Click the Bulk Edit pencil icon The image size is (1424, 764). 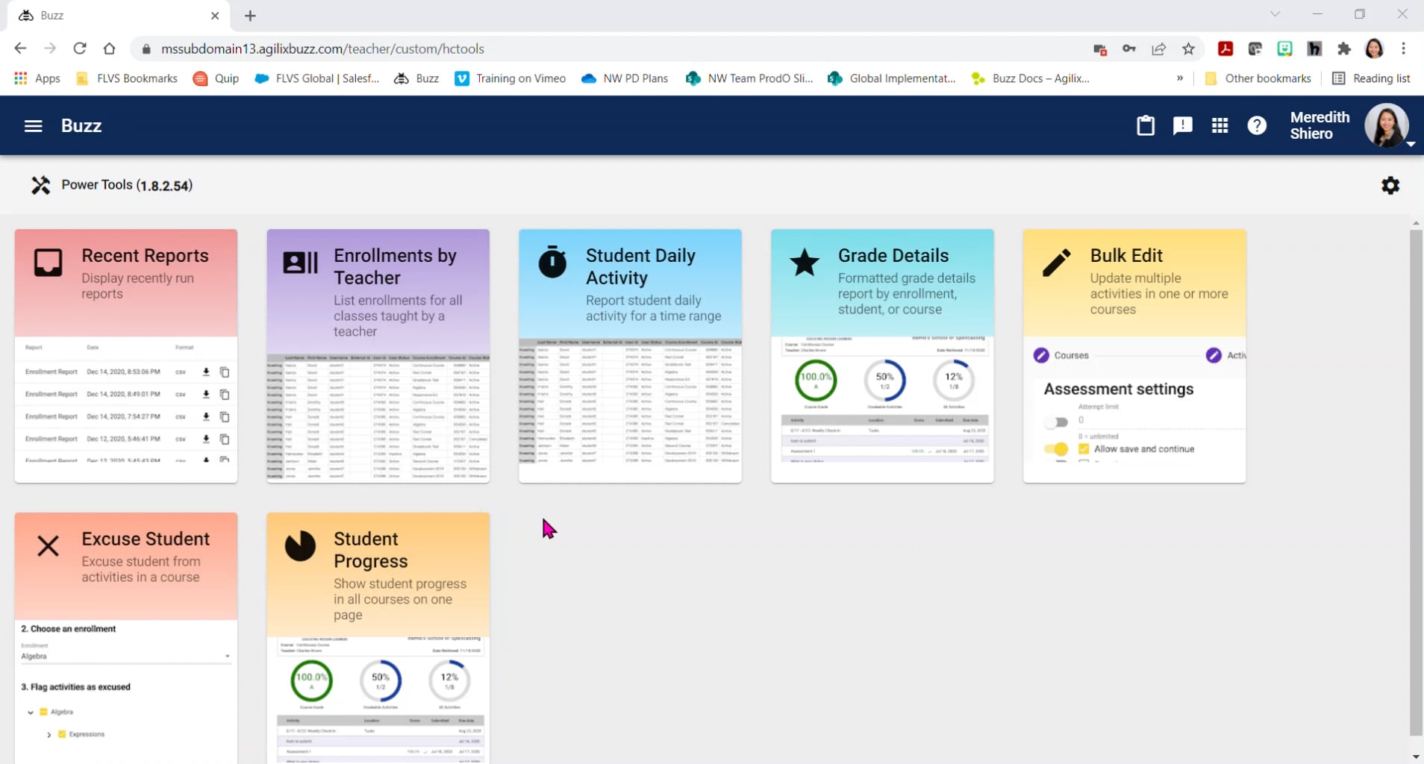(1056, 263)
